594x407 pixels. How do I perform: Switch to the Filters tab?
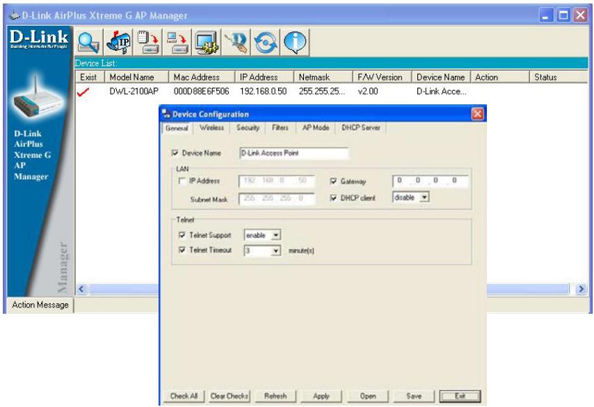tap(280, 128)
